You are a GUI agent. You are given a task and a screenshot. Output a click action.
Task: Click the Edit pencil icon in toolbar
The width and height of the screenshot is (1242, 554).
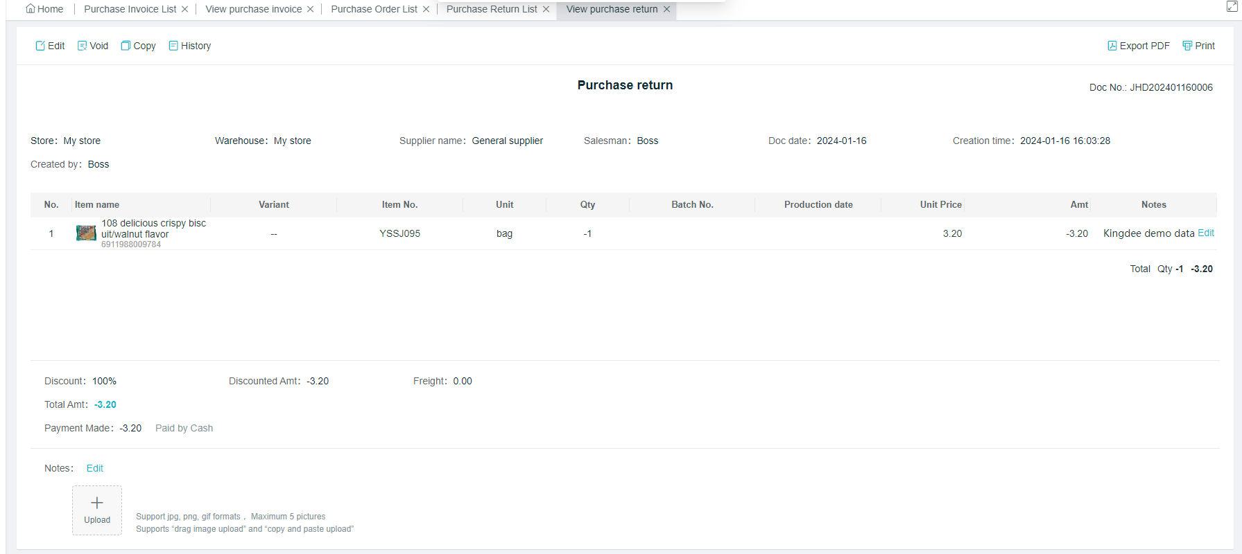(x=40, y=46)
